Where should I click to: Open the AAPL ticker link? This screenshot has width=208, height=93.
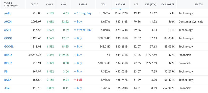pyautogui.click(x=8, y=13)
